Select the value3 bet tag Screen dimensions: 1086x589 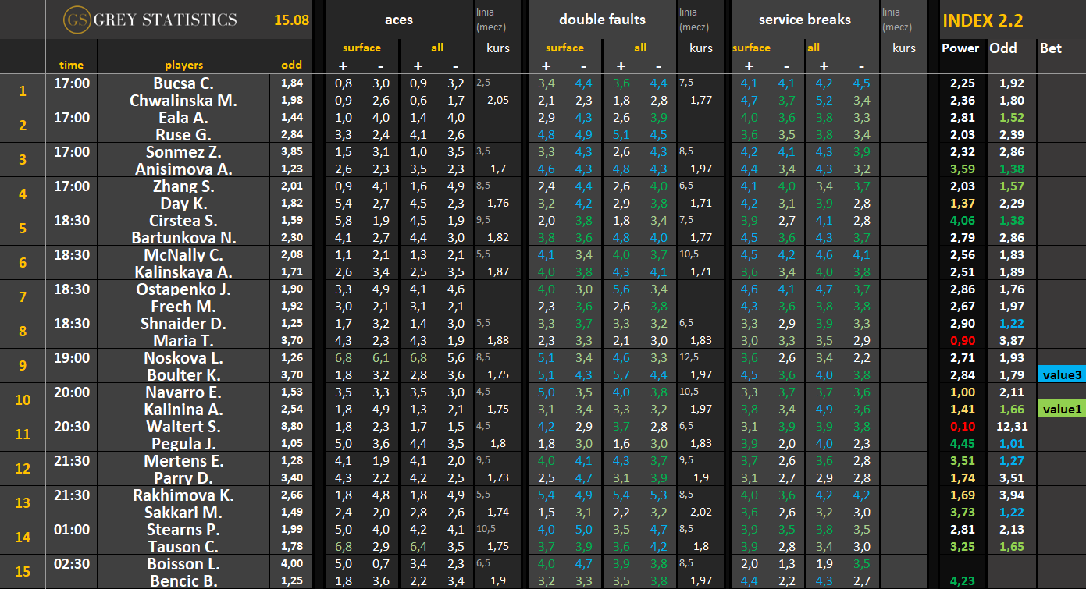tap(1061, 375)
